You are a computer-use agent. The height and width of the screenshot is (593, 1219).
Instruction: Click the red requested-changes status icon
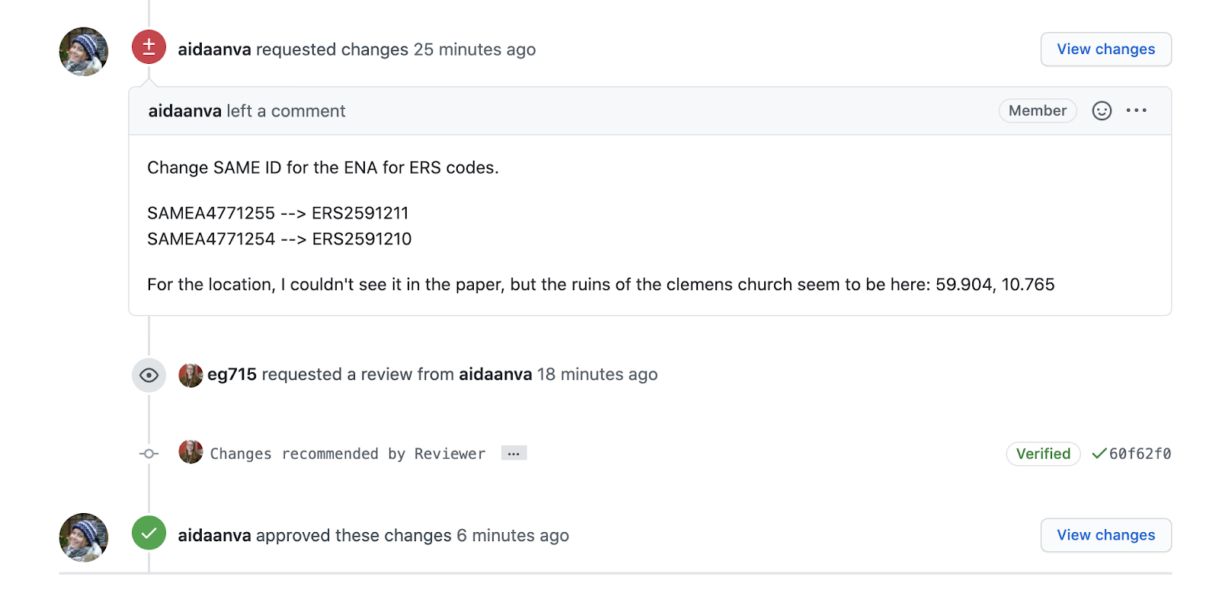point(149,47)
